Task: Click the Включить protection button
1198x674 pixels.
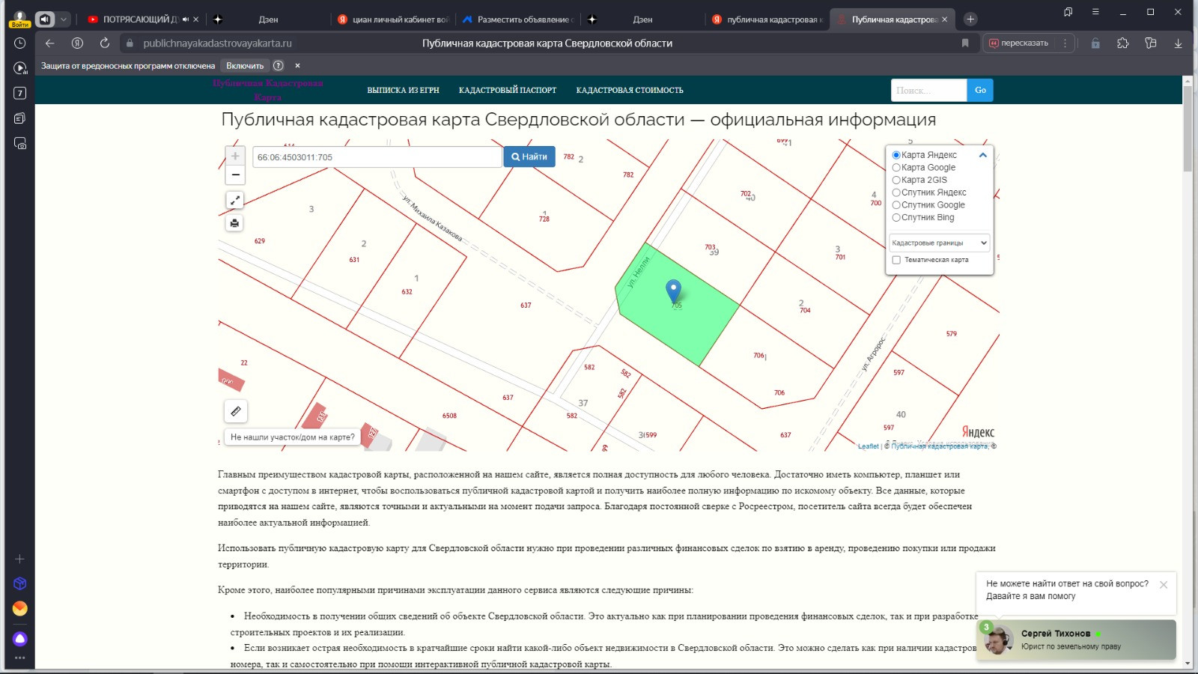Action: [x=245, y=66]
